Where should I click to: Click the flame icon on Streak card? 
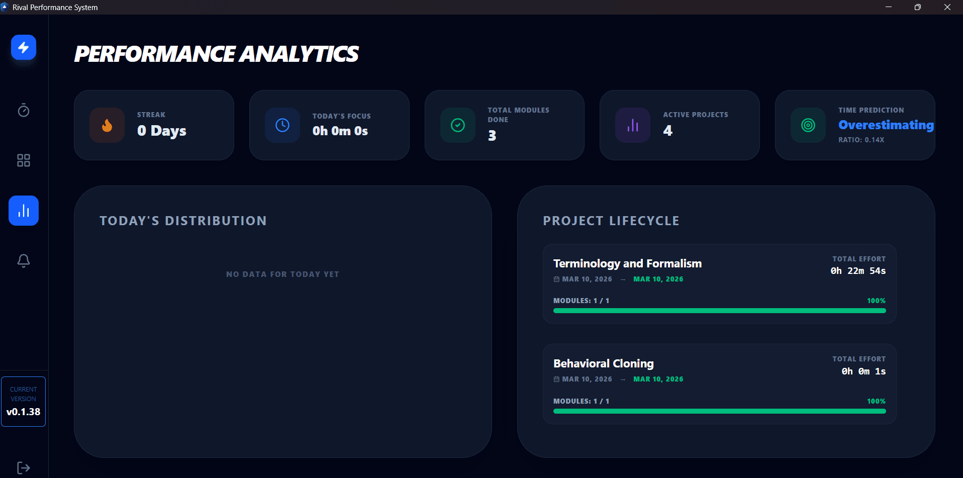[107, 125]
